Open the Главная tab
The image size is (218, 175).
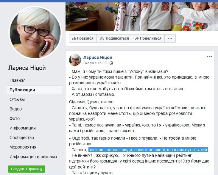[18, 80]
